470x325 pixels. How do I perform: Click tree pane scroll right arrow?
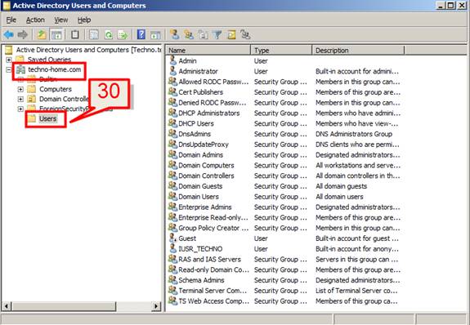[156, 306]
